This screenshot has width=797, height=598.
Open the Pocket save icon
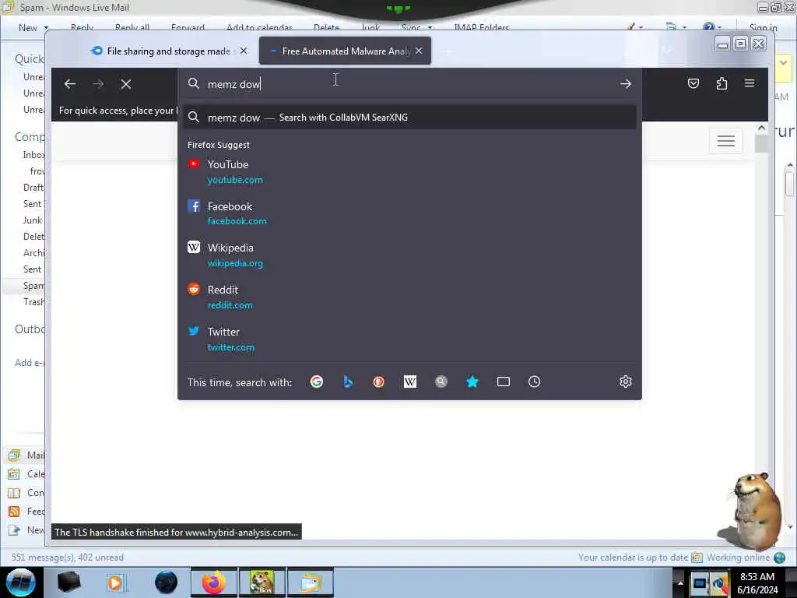[693, 83]
